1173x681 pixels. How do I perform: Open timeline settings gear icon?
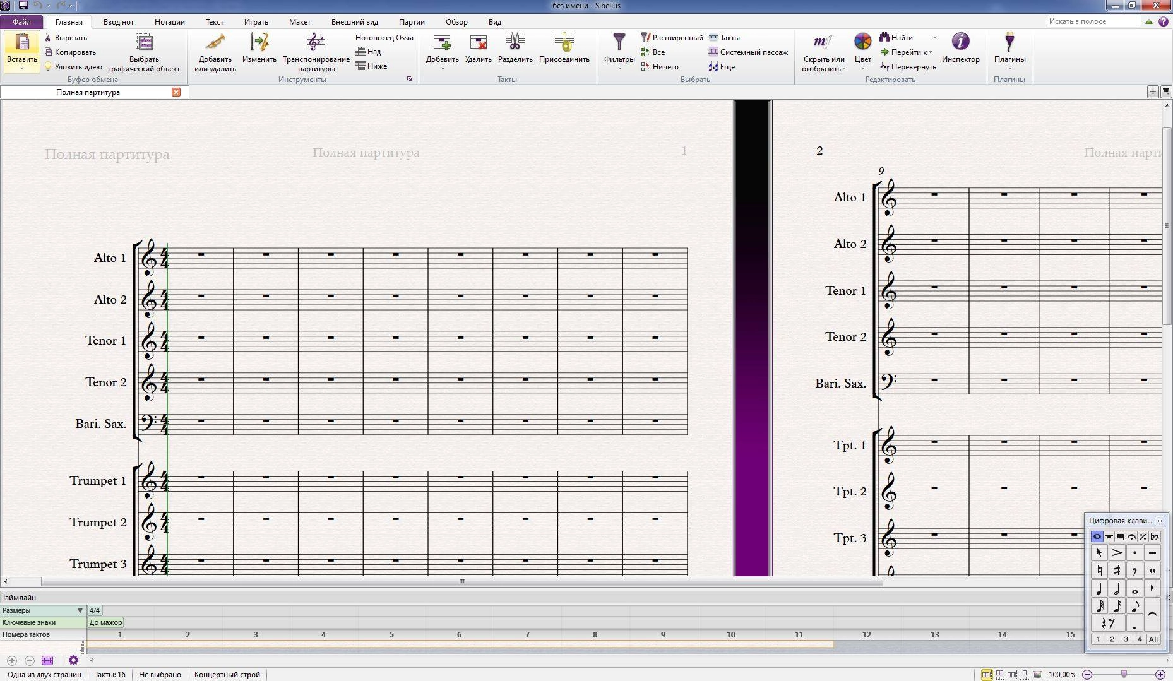click(73, 660)
